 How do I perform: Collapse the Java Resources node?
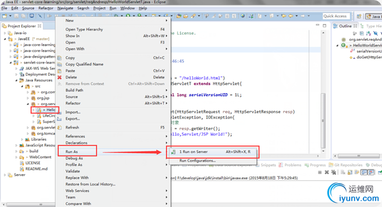(x=16, y=80)
